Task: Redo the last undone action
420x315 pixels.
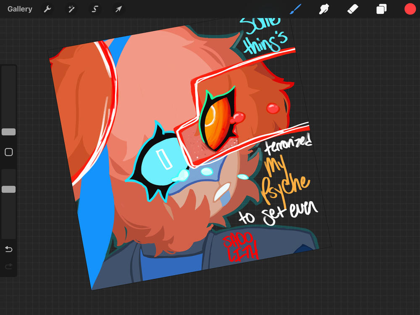Action: tap(8, 266)
